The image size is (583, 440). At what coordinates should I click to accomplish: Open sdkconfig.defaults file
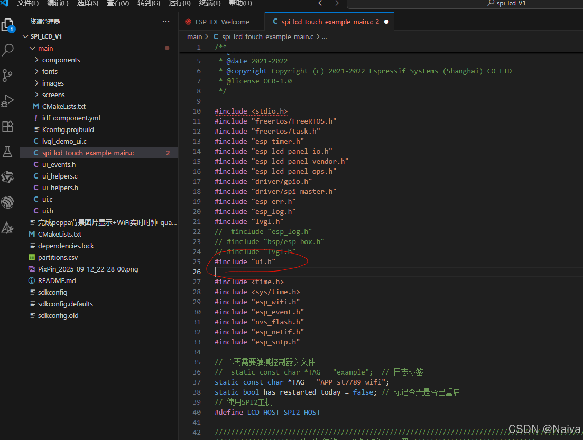coord(66,304)
